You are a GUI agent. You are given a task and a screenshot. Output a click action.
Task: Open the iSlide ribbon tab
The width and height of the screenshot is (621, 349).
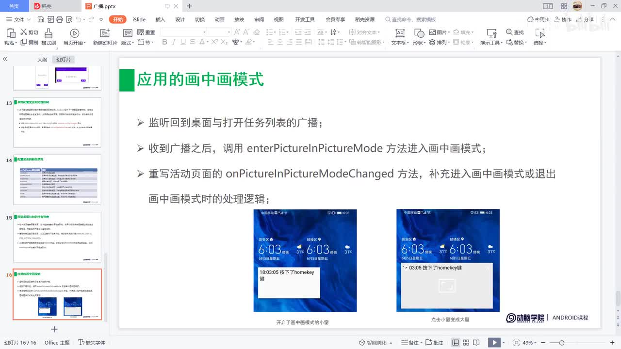tap(139, 20)
